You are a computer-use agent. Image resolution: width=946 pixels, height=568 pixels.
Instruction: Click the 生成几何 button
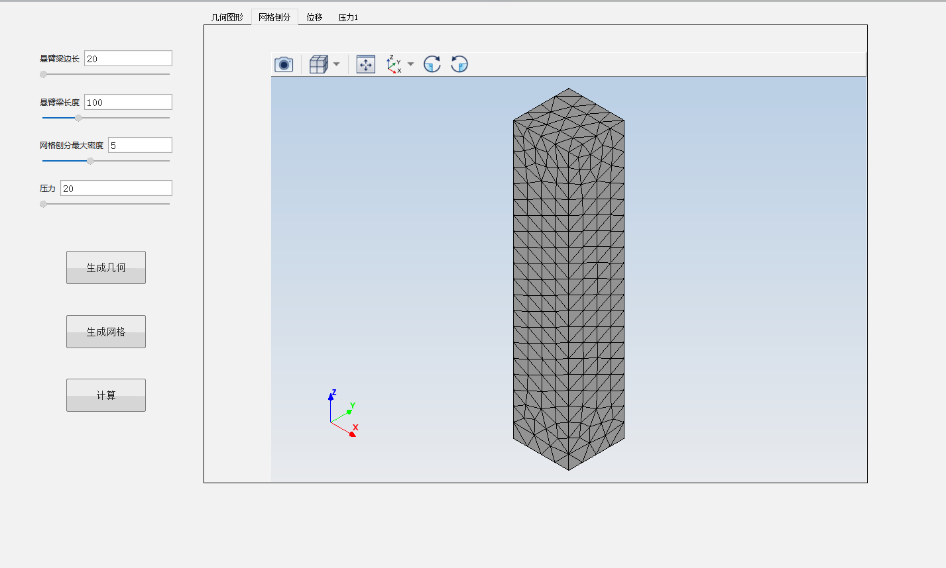click(106, 267)
